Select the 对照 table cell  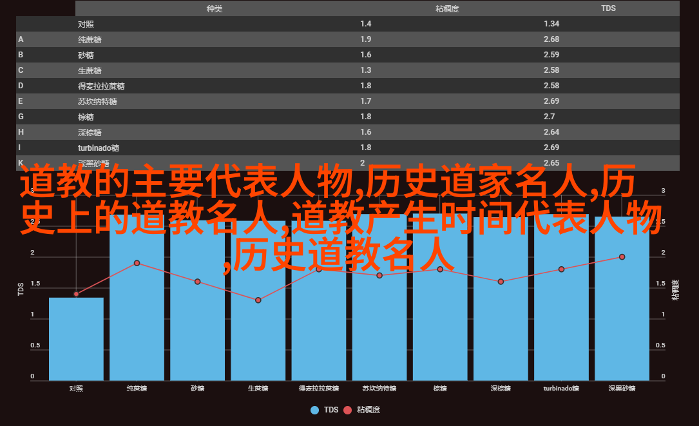pyautogui.click(x=86, y=24)
